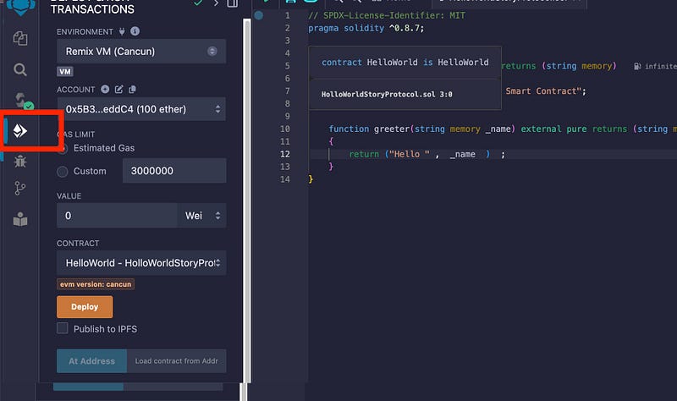Click the evm version: cancun badge
The height and width of the screenshot is (401, 677).
96,284
